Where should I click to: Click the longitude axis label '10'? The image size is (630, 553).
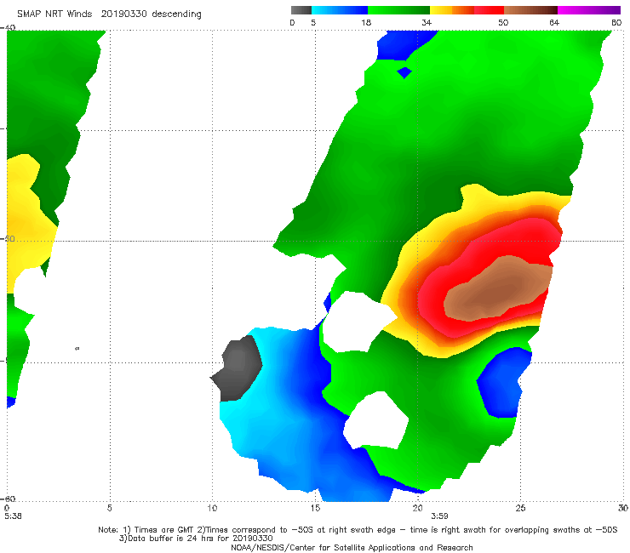coord(212,509)
